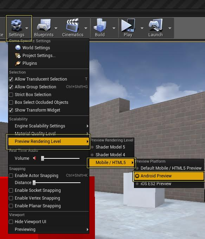Select Shader Model 5 menu entry
This screenshot has width=205, height=239.
pyautogui.click(x=111, y=147)
